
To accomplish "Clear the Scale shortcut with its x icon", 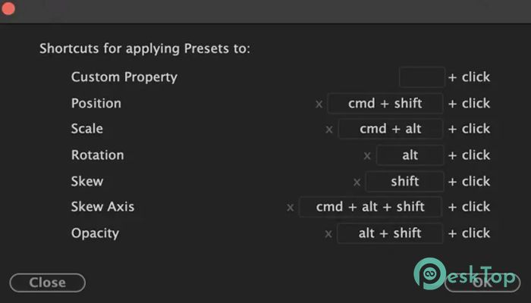I will (x=328, y=130).
